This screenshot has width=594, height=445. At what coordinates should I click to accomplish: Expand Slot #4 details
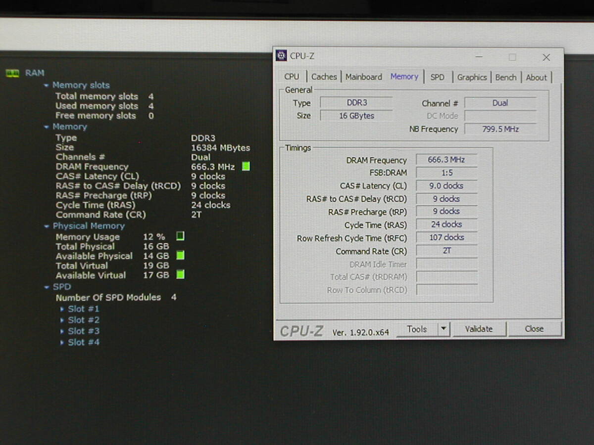click(x=62, y=343)
